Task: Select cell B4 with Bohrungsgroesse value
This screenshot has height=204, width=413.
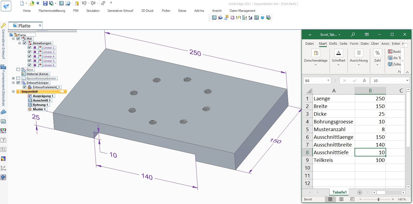Action: pyautogui.click(x=370, y=122)
